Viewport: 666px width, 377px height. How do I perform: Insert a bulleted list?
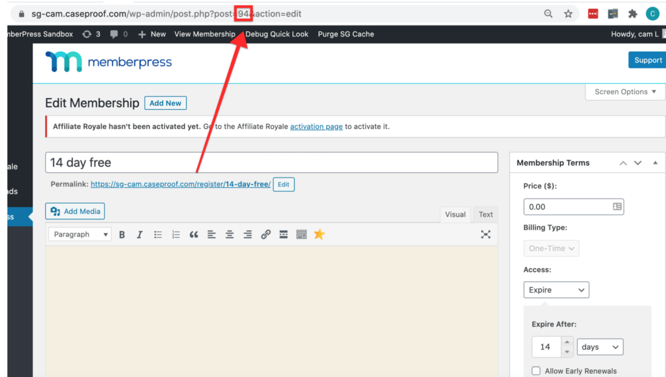point(158,235)
